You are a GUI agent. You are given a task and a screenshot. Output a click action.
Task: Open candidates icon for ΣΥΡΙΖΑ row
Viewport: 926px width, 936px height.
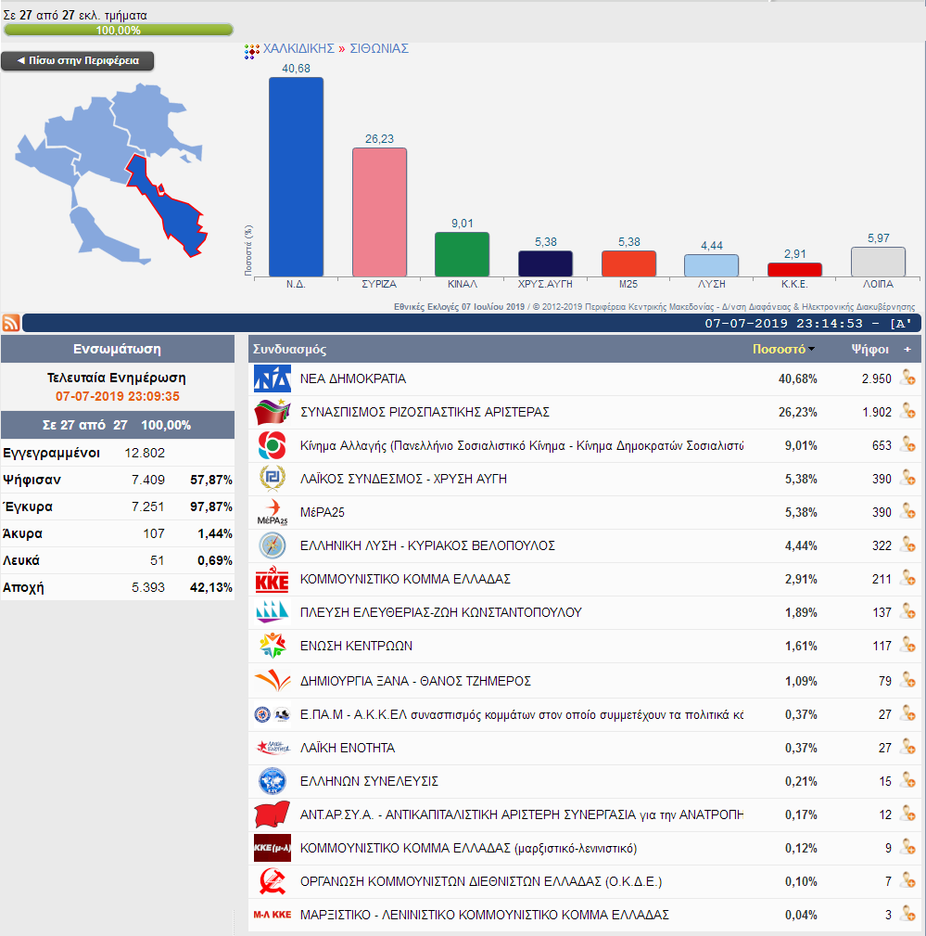(907, 411)
